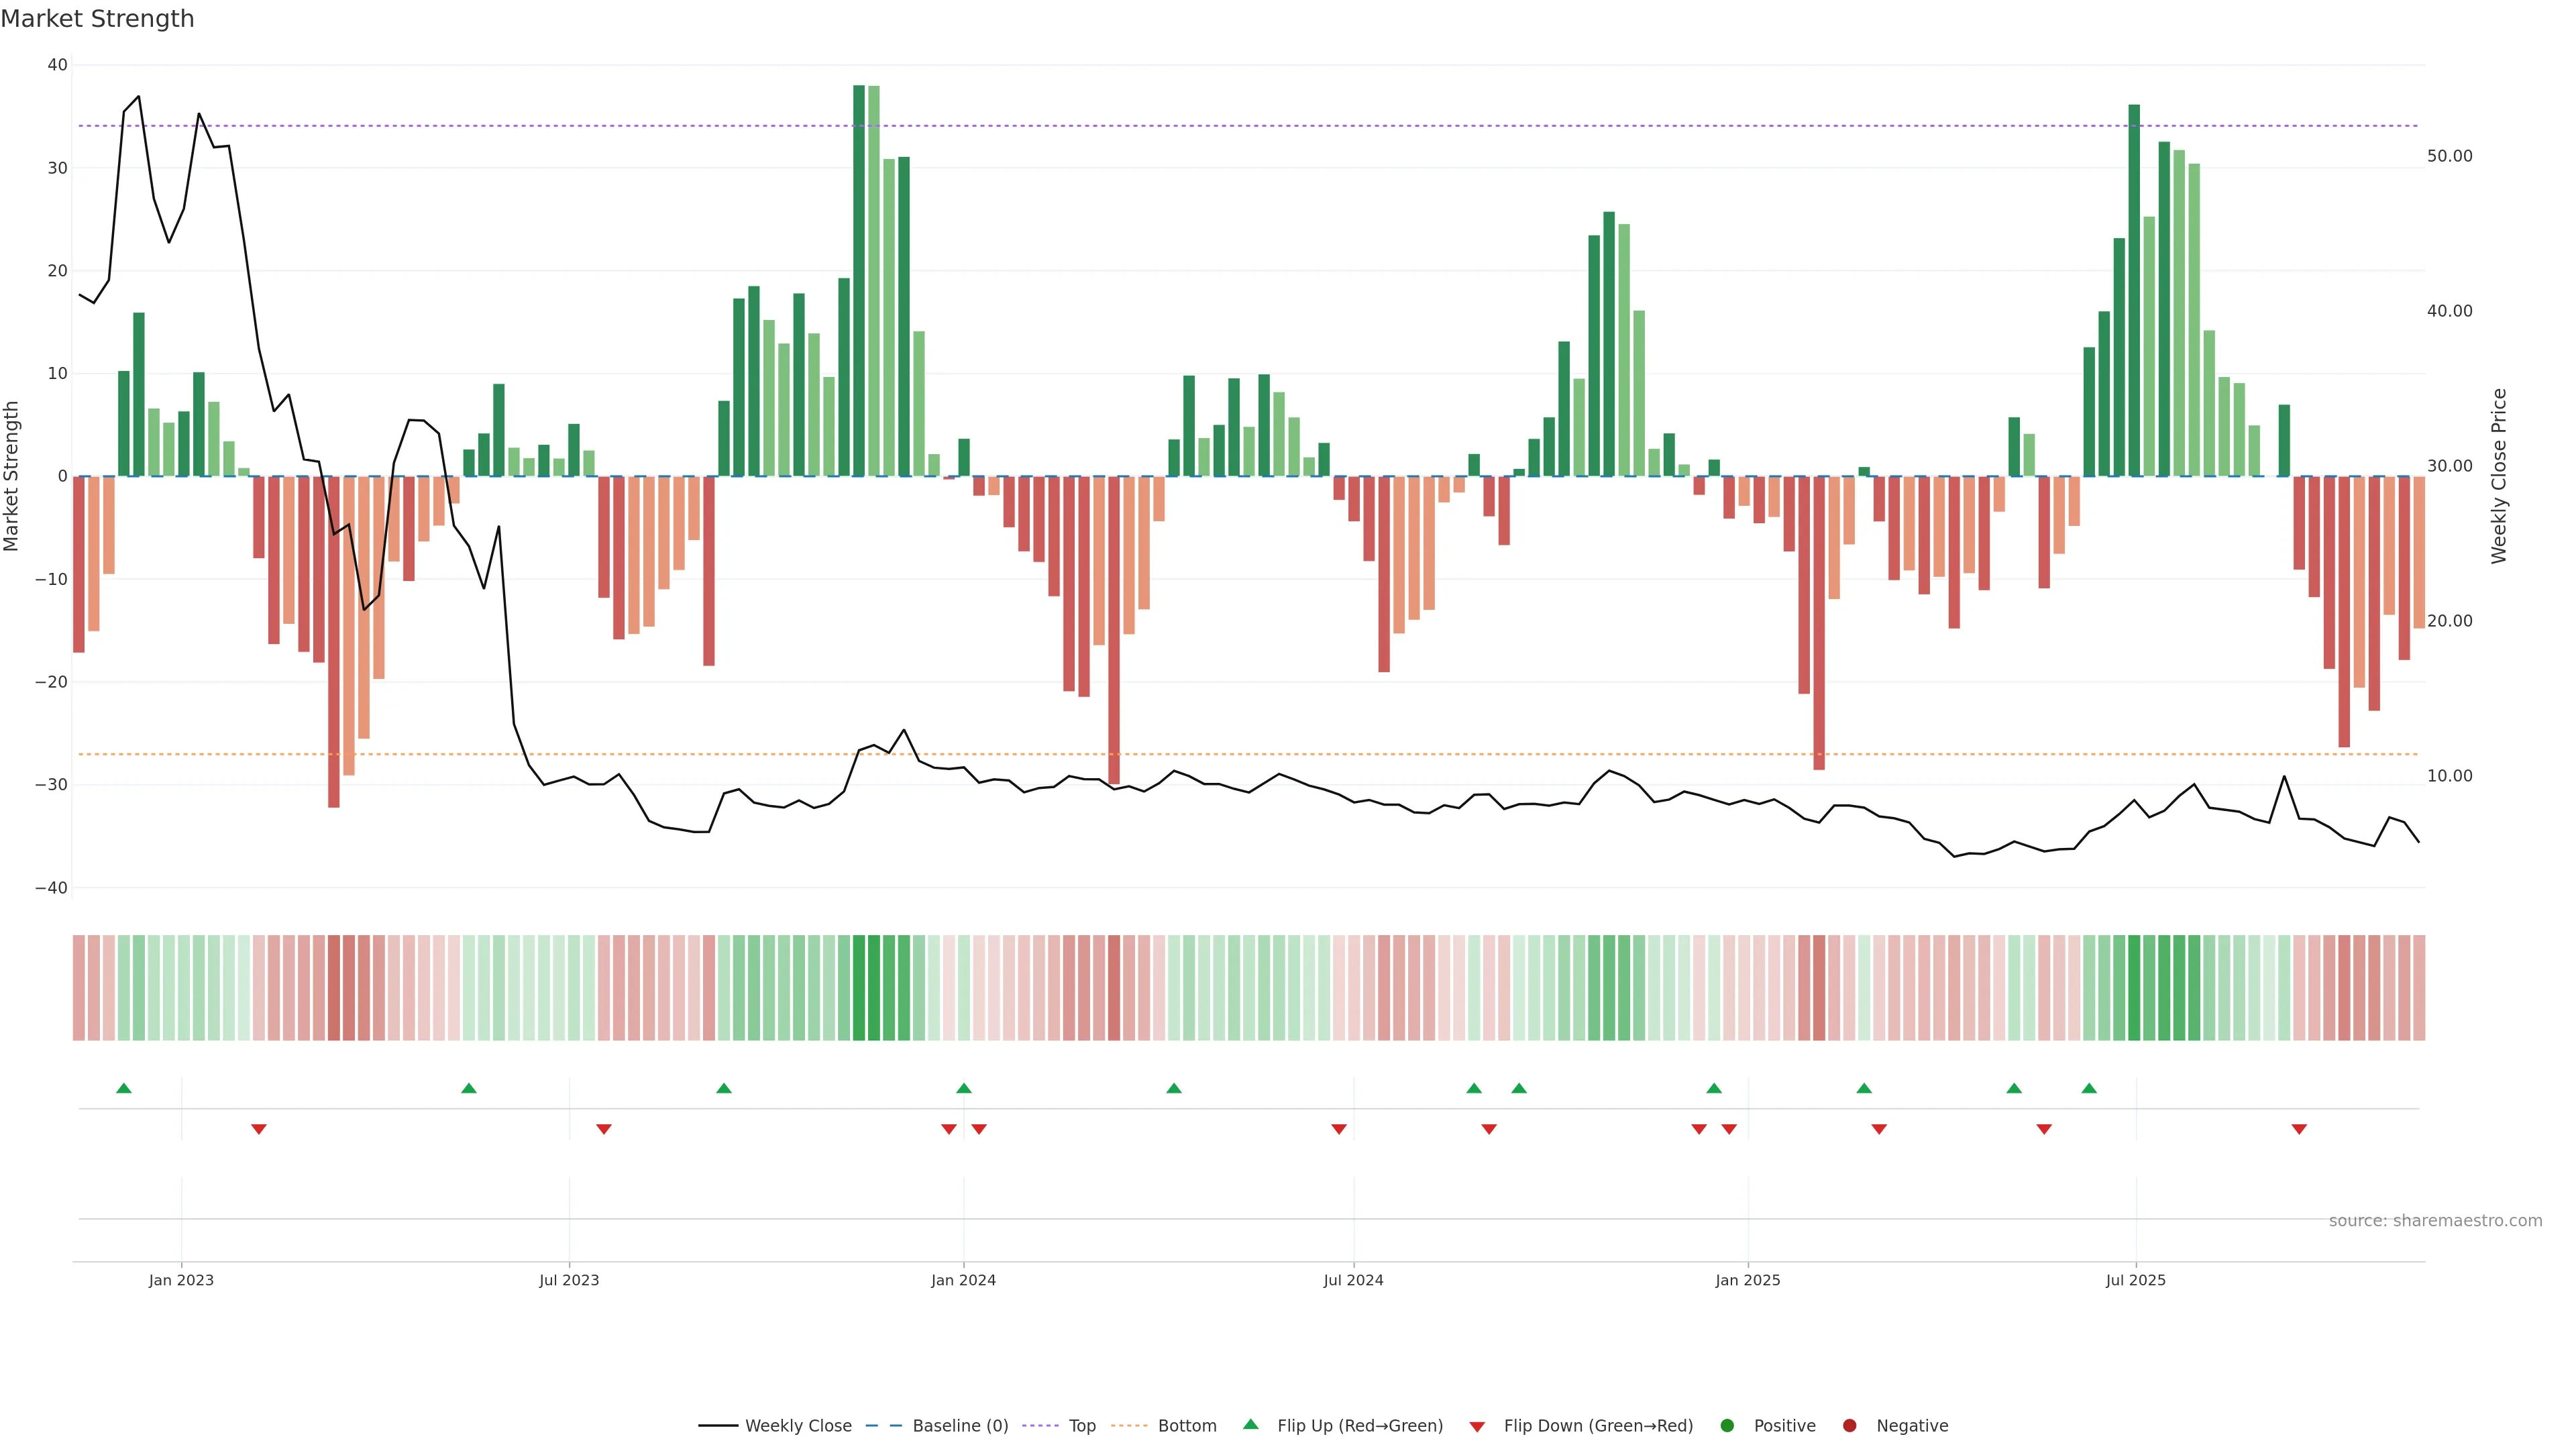Click the darkest green heatmap cell near Jul 2025
Screen dimensions: 2576x1449
(2134, 988)
